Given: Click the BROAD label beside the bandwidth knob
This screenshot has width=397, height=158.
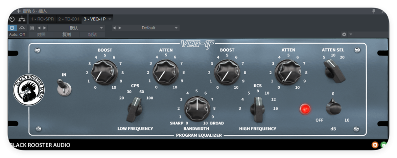Looking at the screenshot, I should 217,123.
